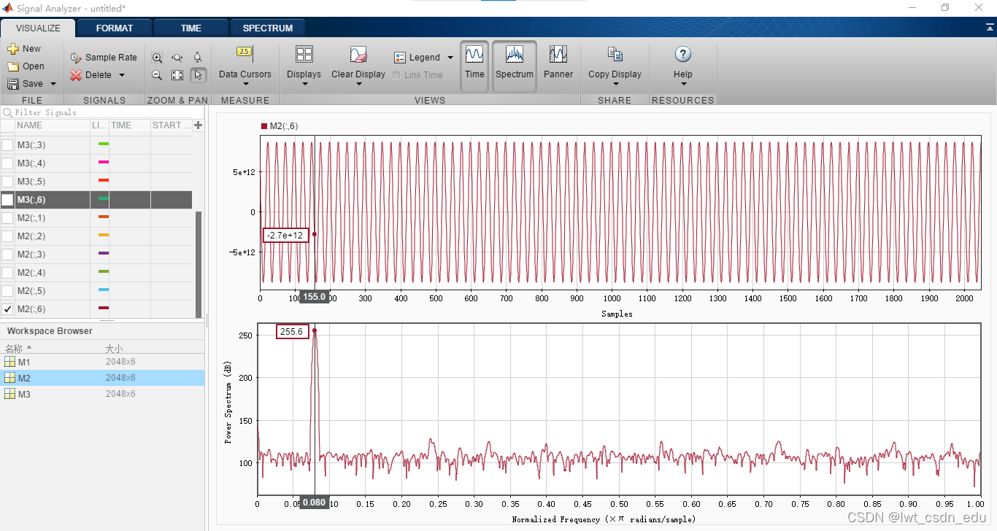Click the Sample Rate stopwatch icon
Viewport: 997px width, 531px height.
(76, 58)
